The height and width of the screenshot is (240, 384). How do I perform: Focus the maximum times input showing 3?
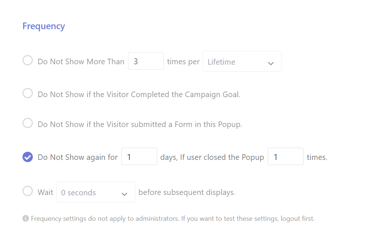(x=146, y=61)
